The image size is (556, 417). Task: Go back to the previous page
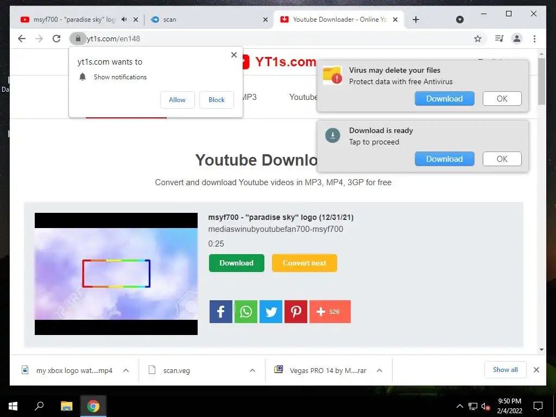coord(22,39)
